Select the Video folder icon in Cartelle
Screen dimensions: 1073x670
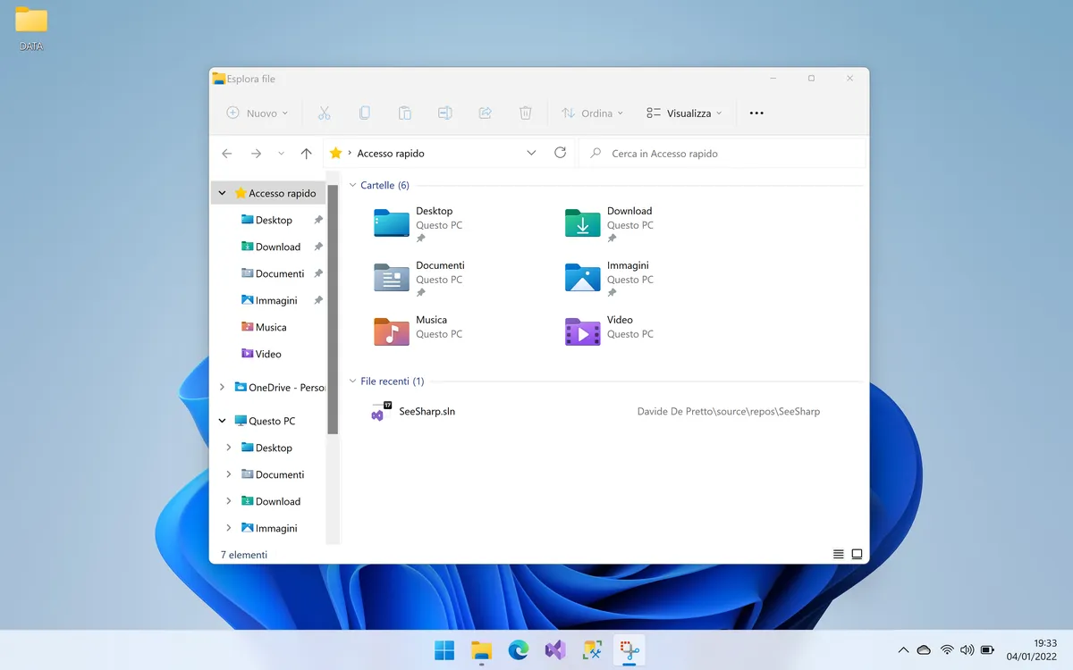click(x=583, y=331)
